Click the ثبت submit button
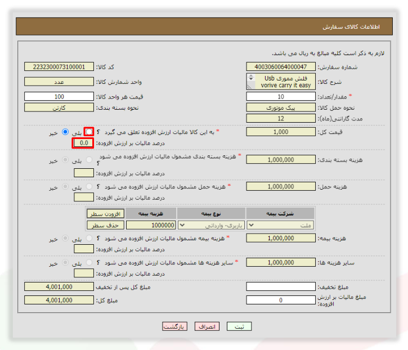Screen dimensions: 408x350 coord(239,326)
